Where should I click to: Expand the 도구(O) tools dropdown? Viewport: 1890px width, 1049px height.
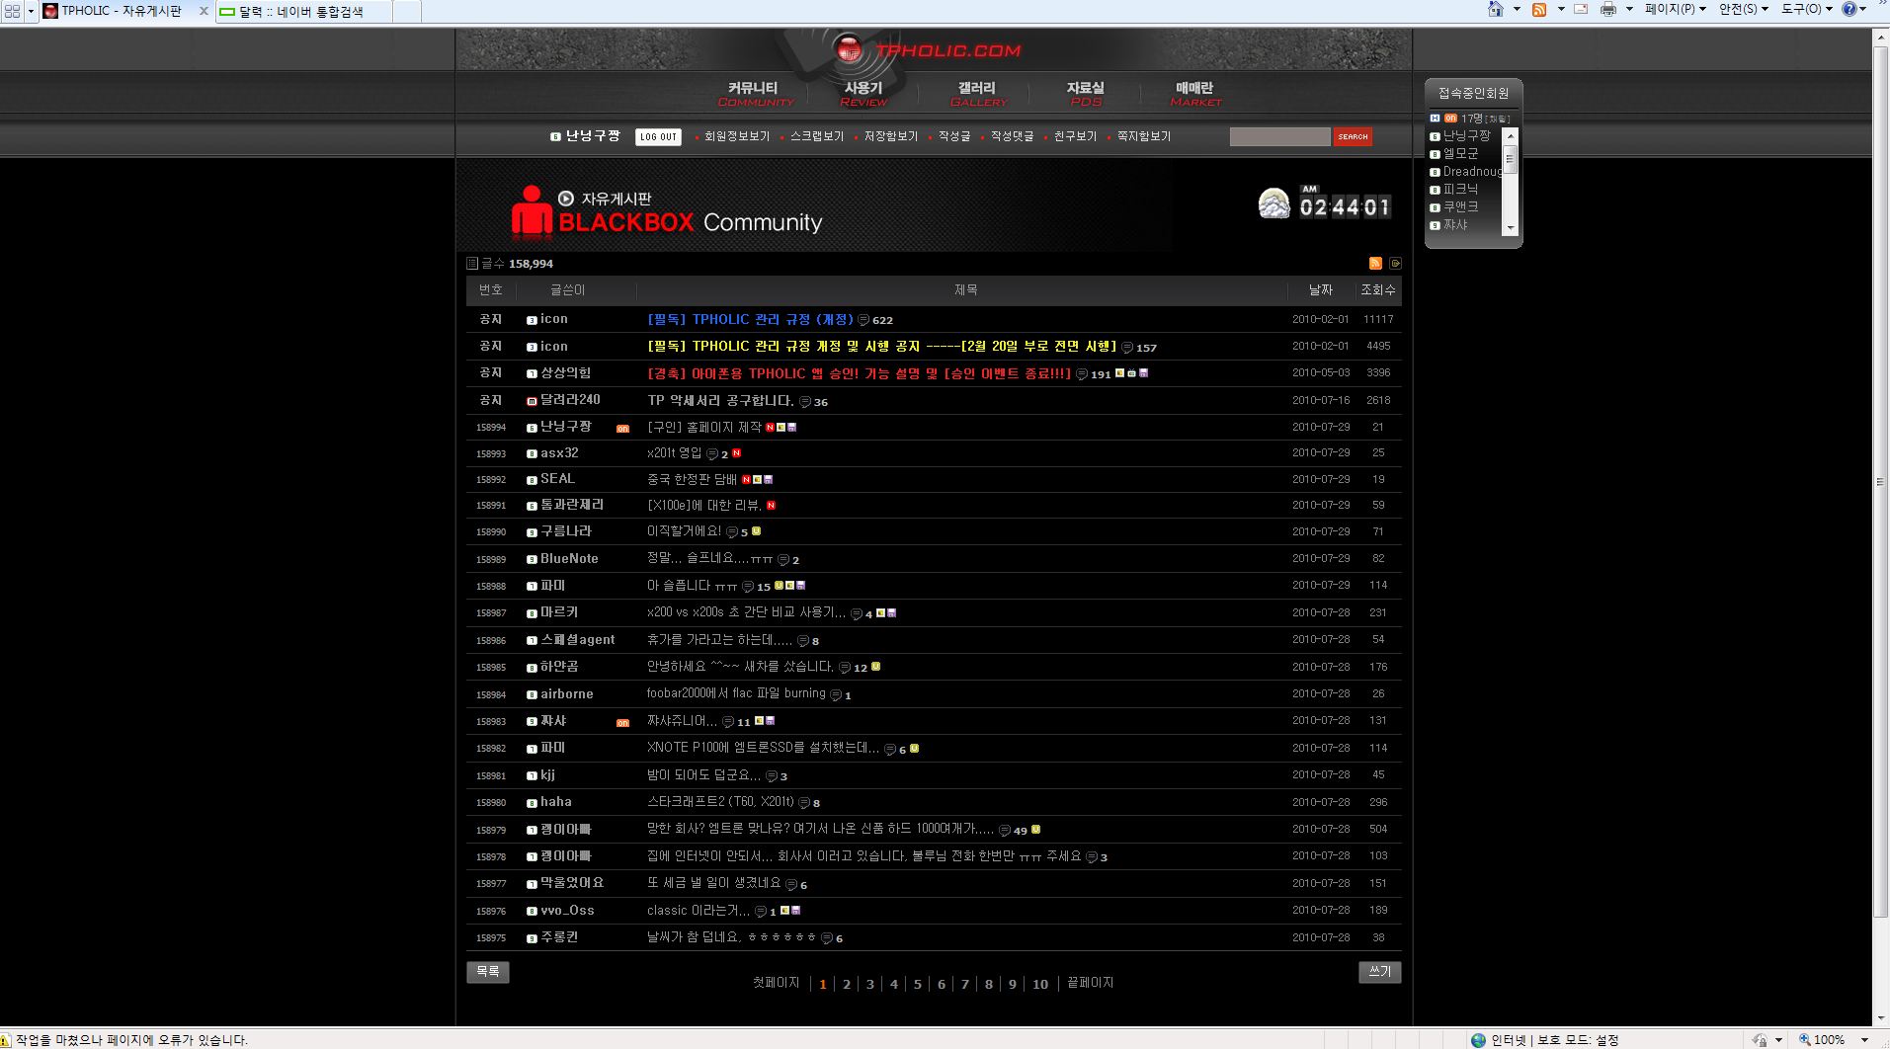coord(1806,10)
